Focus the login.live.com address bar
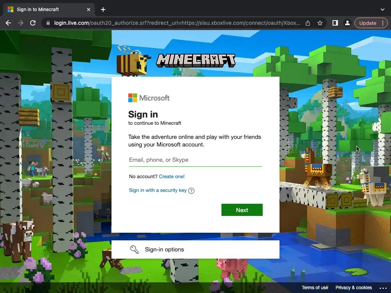391x293 pixels. [x=177, y=23]
